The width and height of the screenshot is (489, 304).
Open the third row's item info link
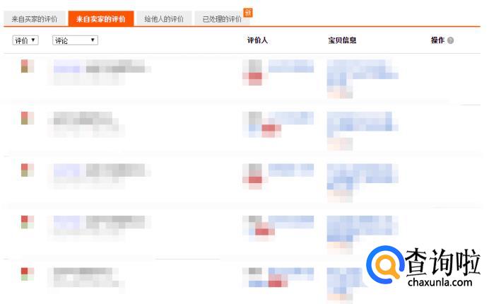click(363, 176)
